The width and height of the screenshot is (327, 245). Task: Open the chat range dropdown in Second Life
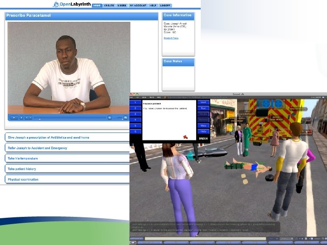(x=286, y=239)
